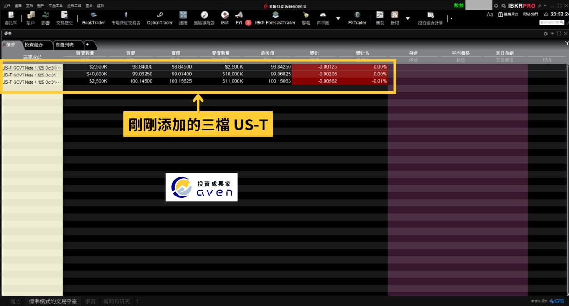The height and width of the screenshot is (306, 569).
Task: Open the 查看 view menu
Action: 89,6
